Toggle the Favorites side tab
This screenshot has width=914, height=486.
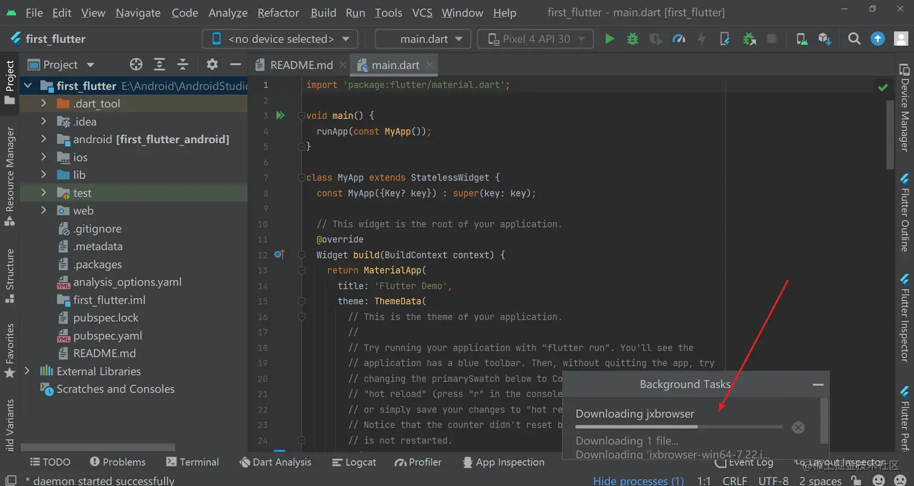click(x=10, y=351)
